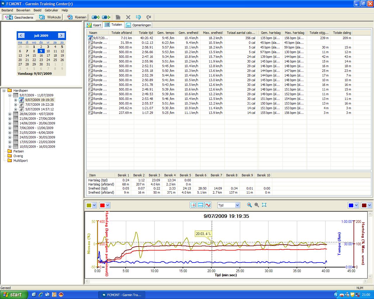
Task: Click the FCMONT taskbar button
Action: 122,295
